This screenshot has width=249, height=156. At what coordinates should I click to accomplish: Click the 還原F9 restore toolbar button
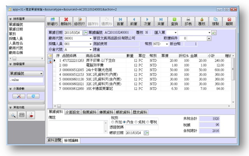click(x=107, y=22)
